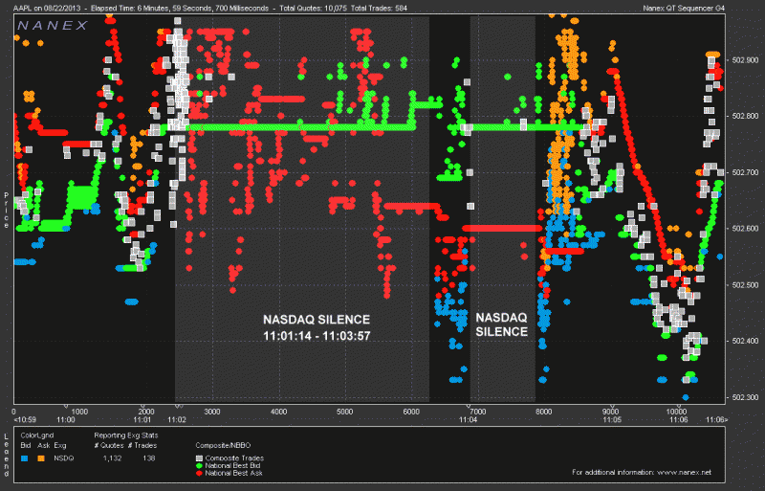The width and height of the screenshot is (765, 491).
Task: Click the 502.800 price axis label
Action: pos(745,116)
